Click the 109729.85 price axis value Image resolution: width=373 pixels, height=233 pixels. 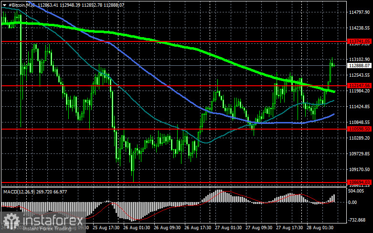[x=359, y=154]
